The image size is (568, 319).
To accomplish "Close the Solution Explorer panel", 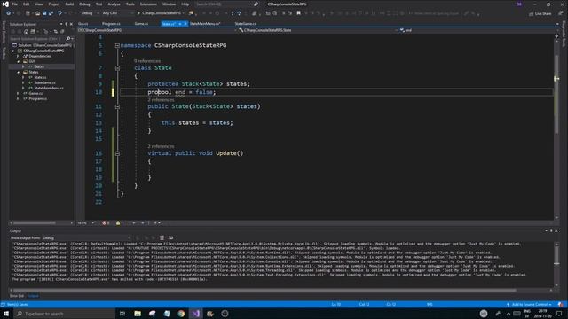I will (x=71, y=24).
